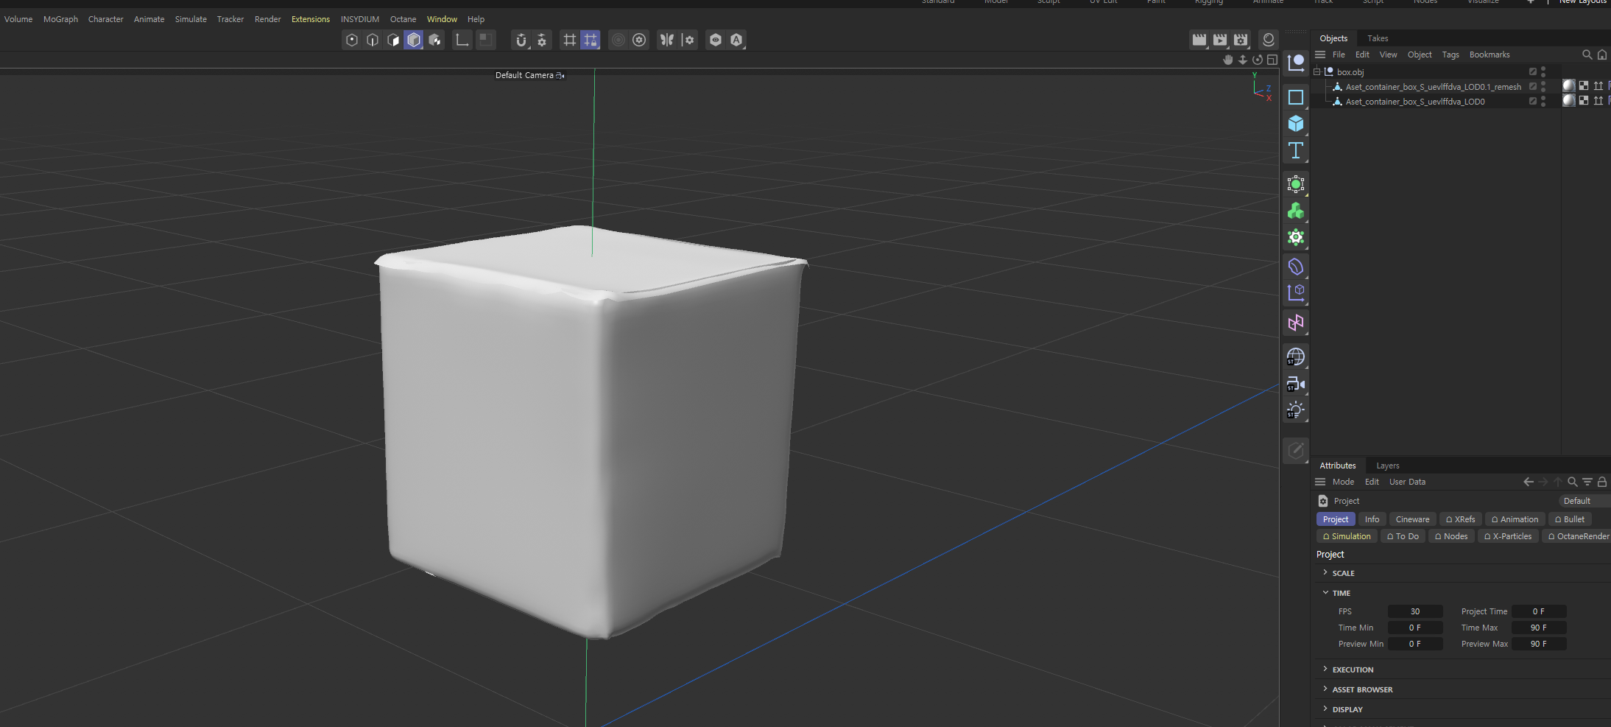Toggle Axis mode L-shaped icon
Viewport: 1611px width, 727px height.
462,40
